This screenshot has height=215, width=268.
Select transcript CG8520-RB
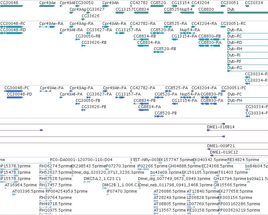tap(165, 49)
